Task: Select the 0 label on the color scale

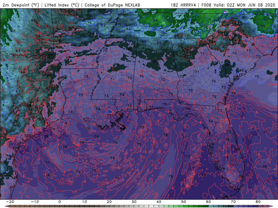Action: pos(59,202)
